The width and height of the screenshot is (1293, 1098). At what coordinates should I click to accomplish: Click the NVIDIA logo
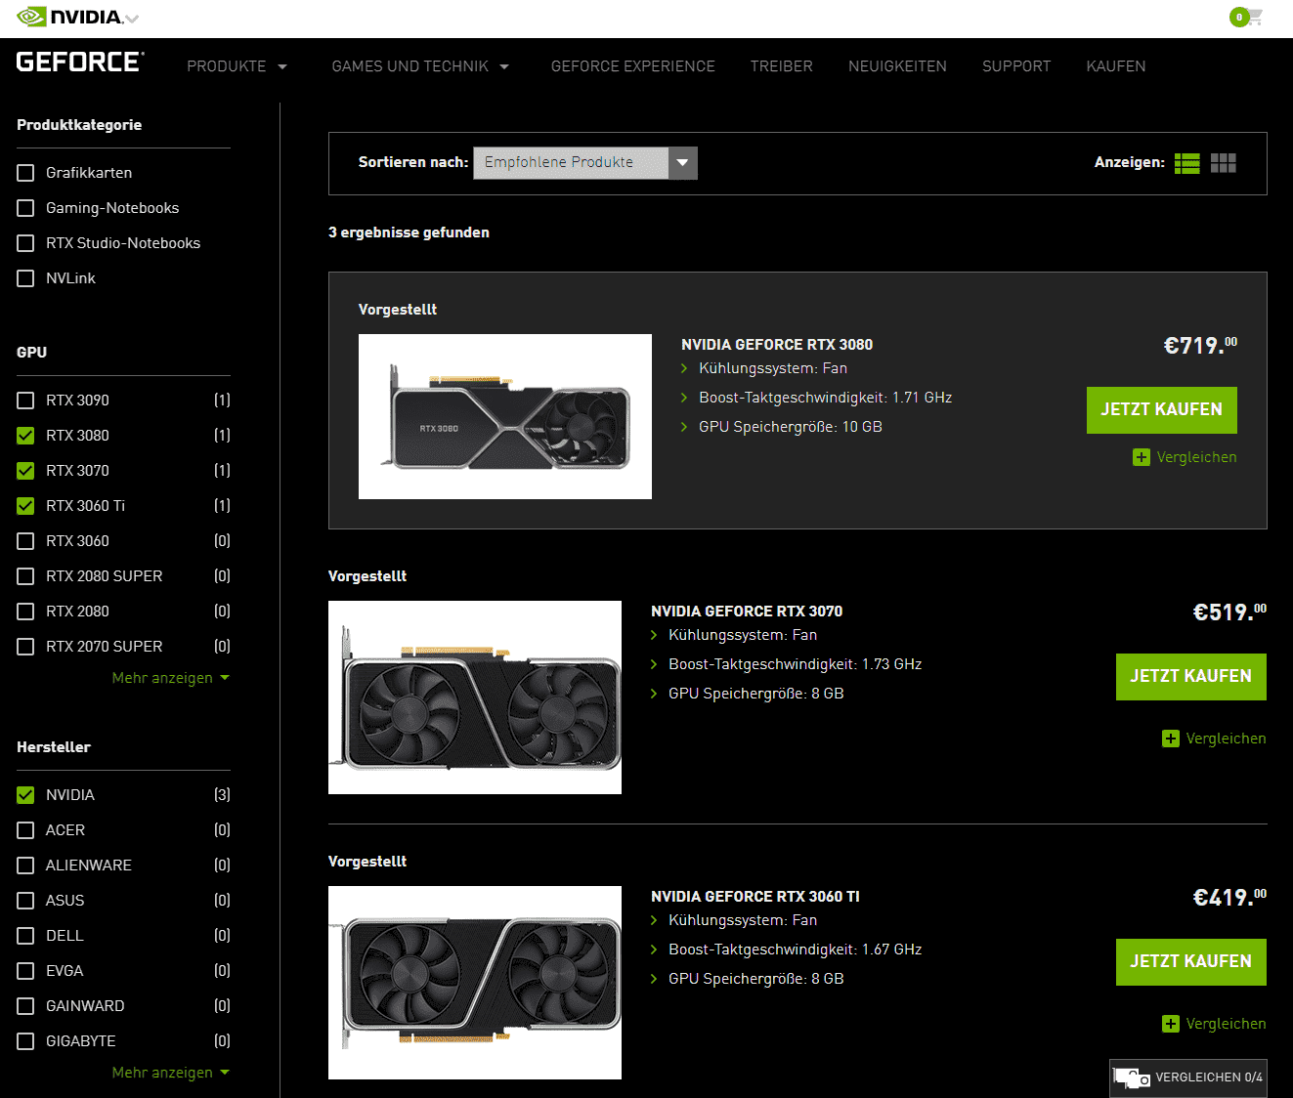coord(69,17)
